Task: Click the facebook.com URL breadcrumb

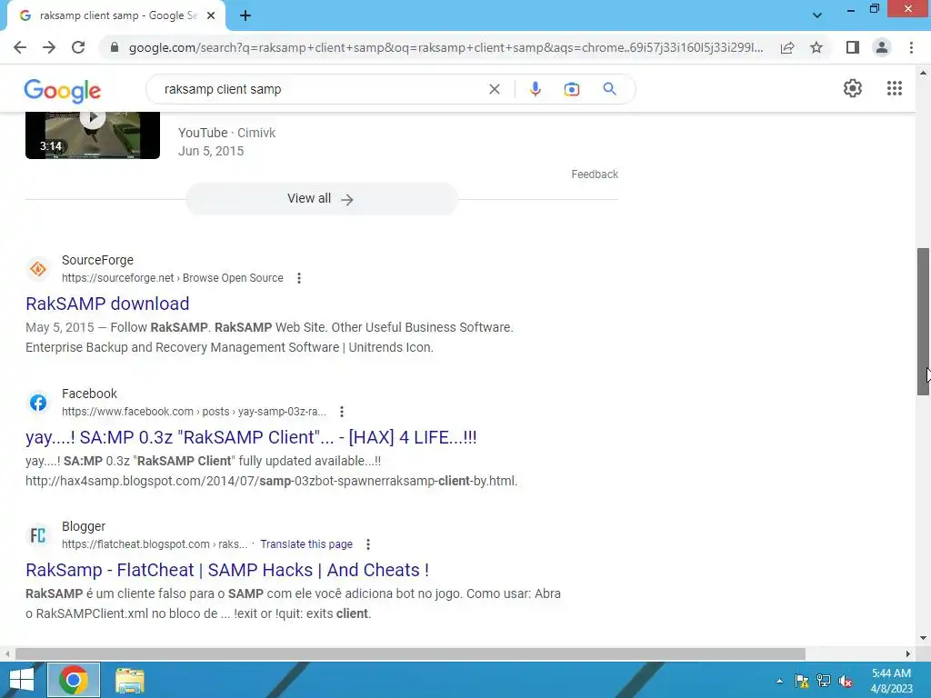Action: pos(195,412)
